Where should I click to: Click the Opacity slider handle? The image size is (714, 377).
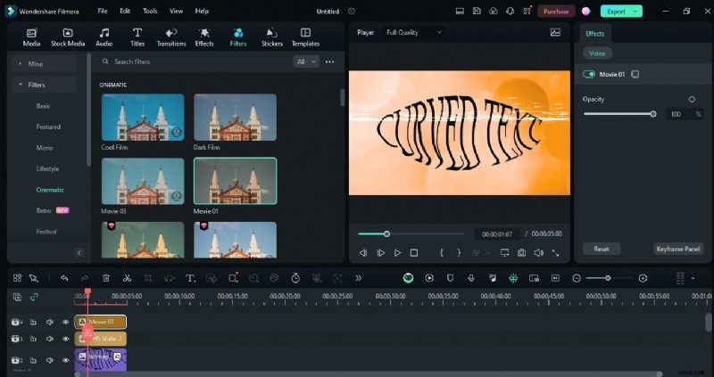653,114
